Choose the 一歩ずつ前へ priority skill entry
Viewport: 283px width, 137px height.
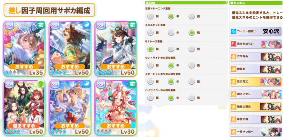tap(255, 132)
